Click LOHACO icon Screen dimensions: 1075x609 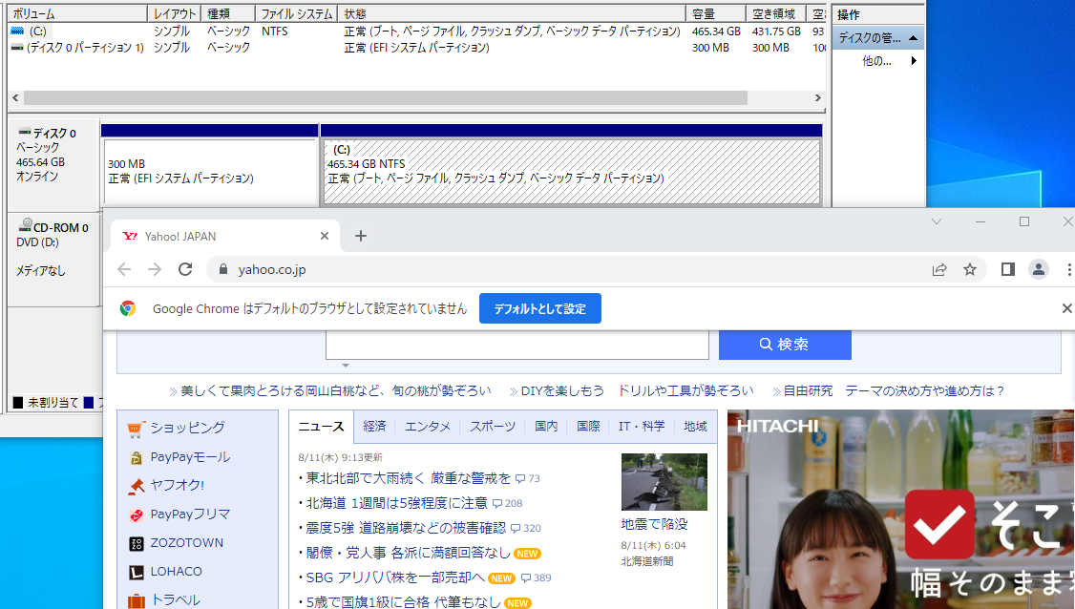(x=137, y=572)
